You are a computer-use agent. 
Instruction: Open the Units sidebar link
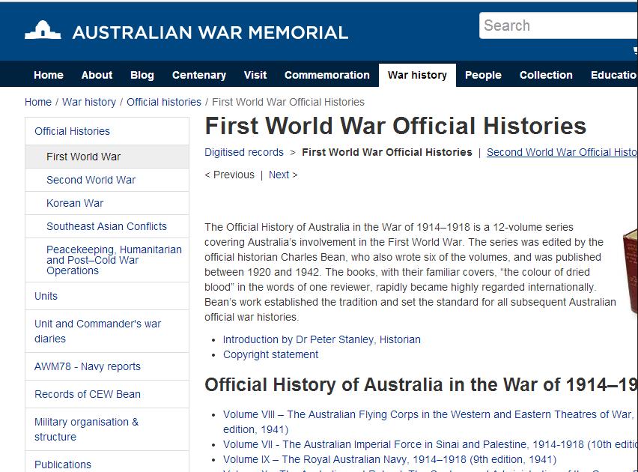click(107, 296)
